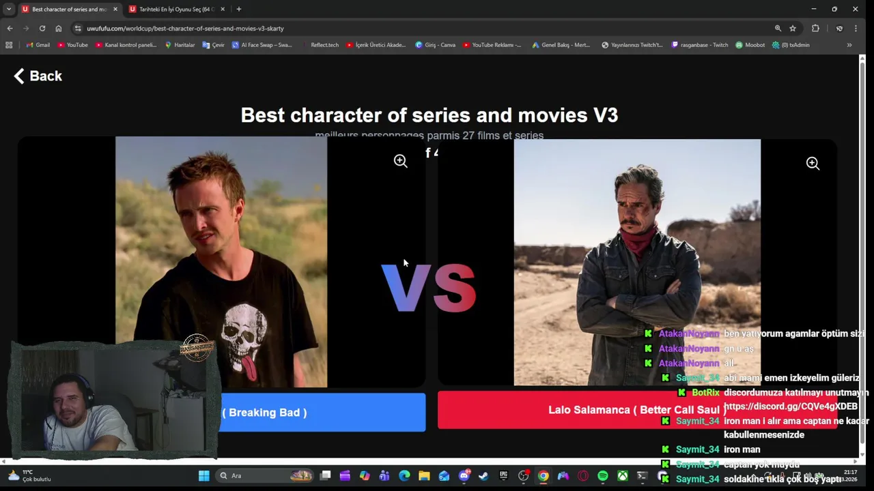Open the weather widget showing 11°C
Screen dimensions: 874x491
(29, 475)
